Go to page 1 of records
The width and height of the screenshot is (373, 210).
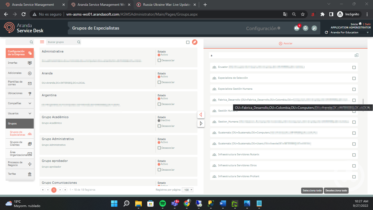point(54,190)
